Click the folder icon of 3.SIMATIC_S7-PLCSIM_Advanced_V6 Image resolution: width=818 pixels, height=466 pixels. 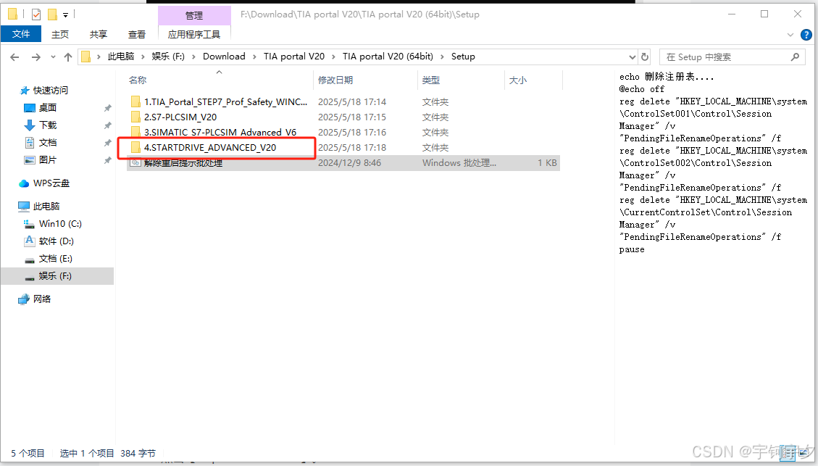135,132
